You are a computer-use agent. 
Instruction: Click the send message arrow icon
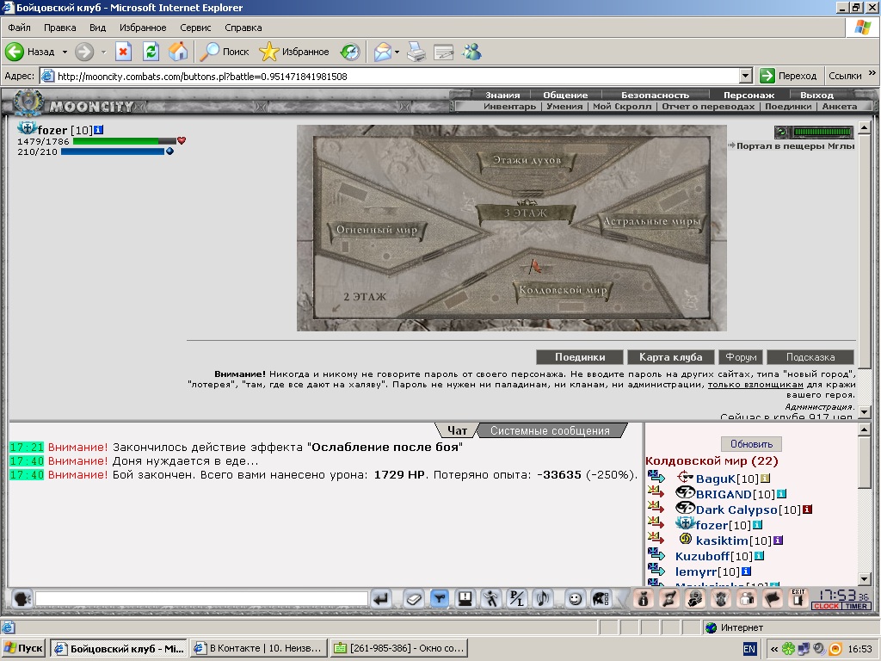[381, 599]
